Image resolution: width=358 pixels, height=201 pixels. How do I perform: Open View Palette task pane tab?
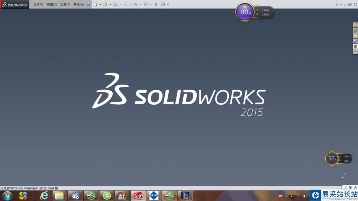tap(355, 41)
